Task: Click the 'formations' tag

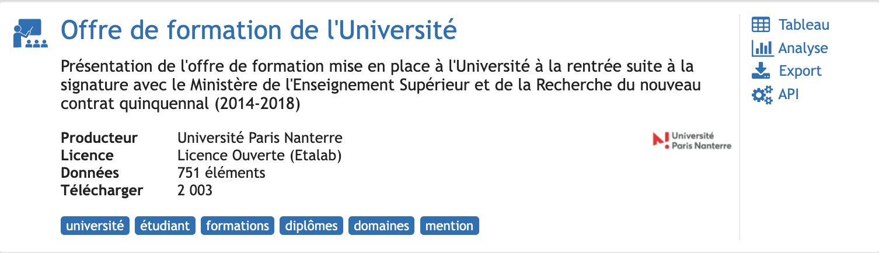Action: tap(238, 226)
